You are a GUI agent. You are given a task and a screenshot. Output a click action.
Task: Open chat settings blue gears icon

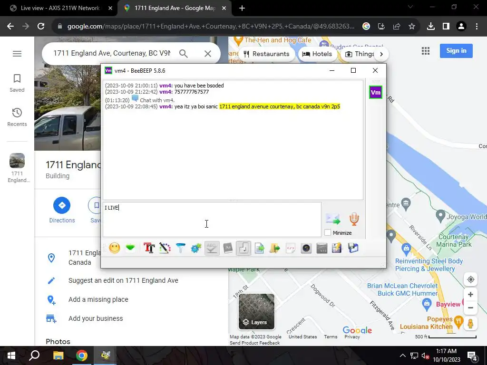196,248
